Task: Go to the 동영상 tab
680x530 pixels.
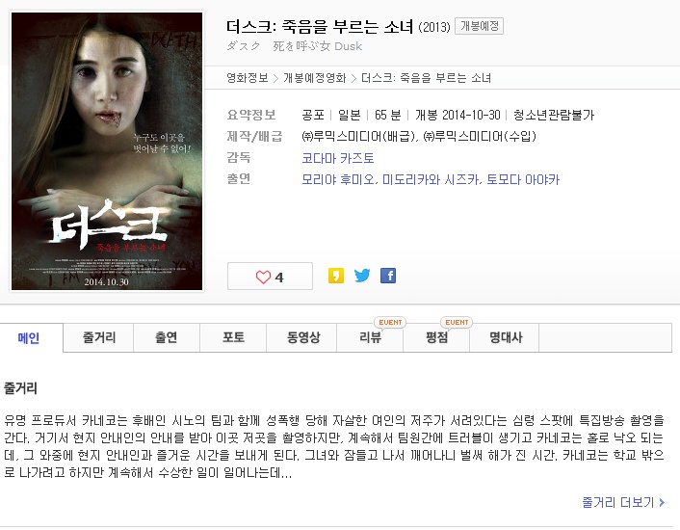Action: pos(303,337)
